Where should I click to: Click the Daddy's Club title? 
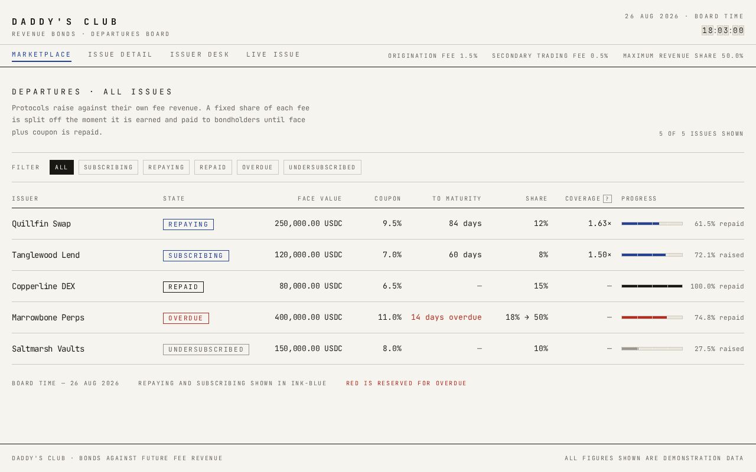tap(65, 22)
